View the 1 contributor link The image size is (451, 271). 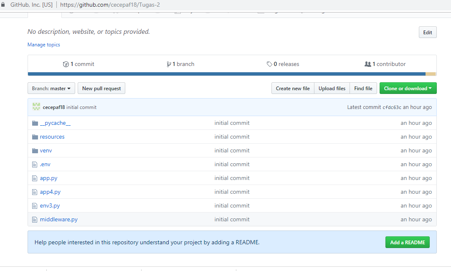tap(385, 64)
